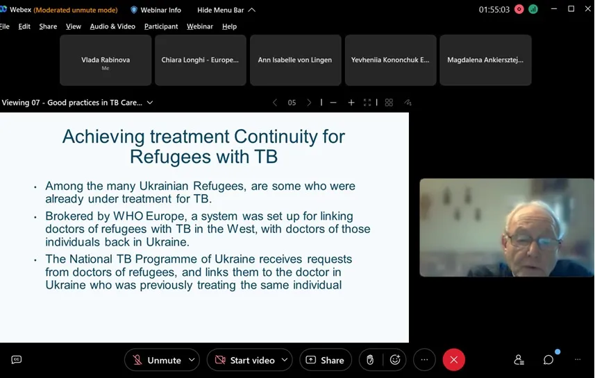Minimize the Webex window

click(x=554, y=9)
